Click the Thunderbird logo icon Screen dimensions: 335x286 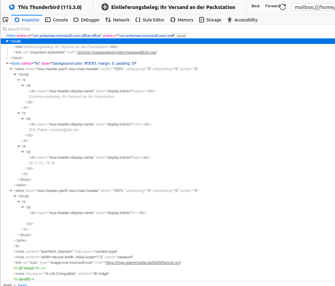[12, 7]
